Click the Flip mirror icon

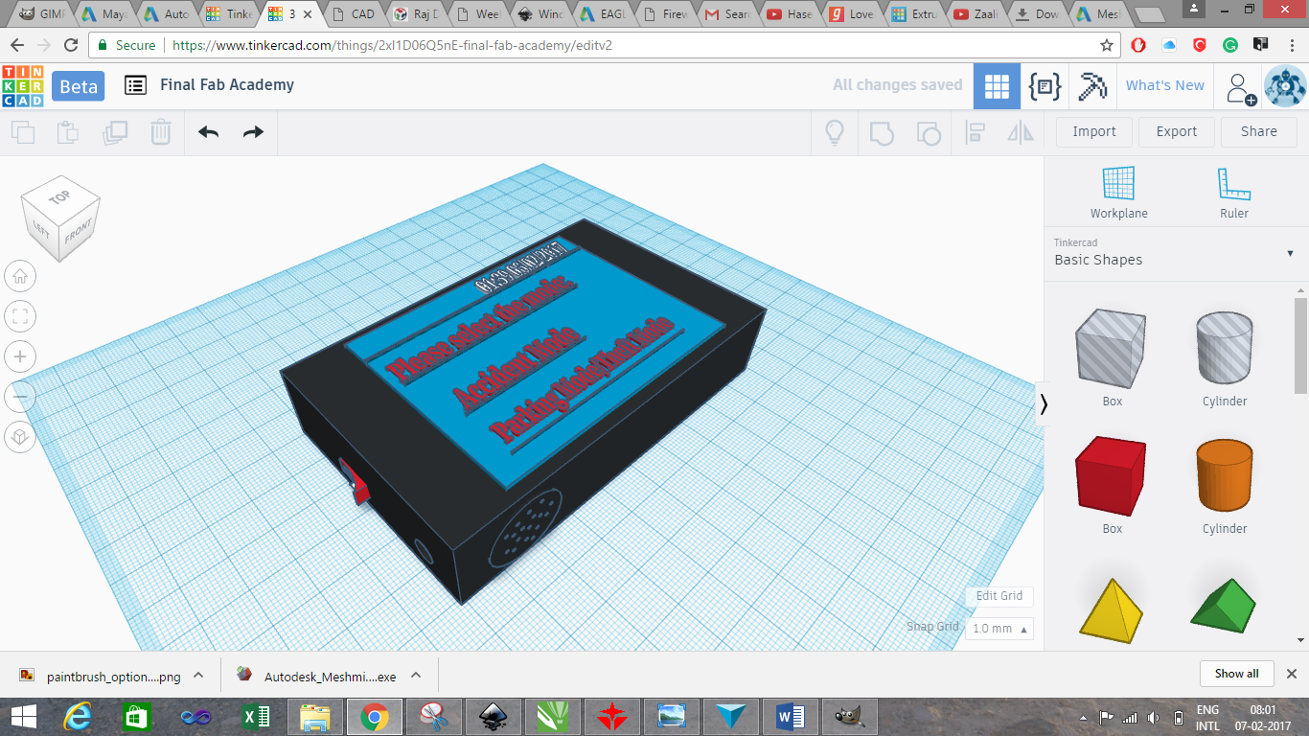pos(1021,132)
